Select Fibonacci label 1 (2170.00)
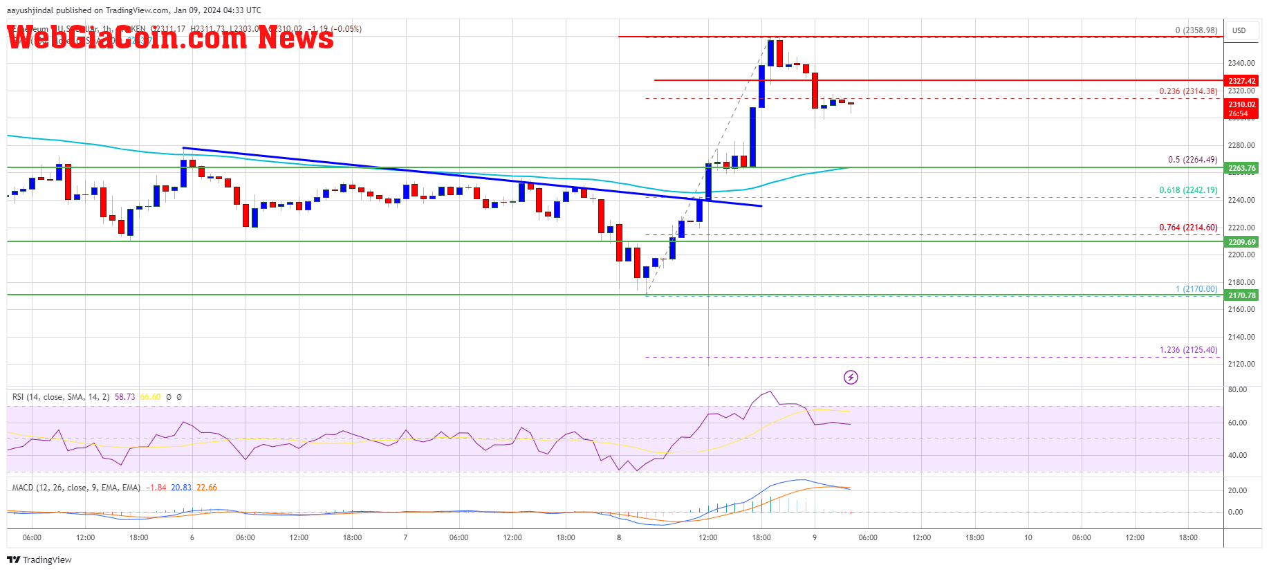This screenshot has height=572, width=1269. [1196, 289]
